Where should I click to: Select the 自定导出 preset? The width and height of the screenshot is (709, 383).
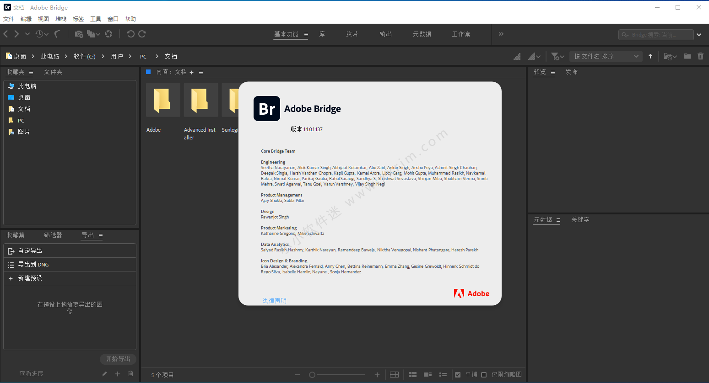(x=70, y=250)
